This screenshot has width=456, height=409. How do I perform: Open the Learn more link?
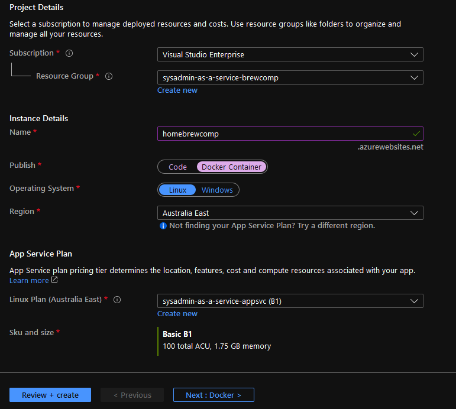tap(29, 281)
